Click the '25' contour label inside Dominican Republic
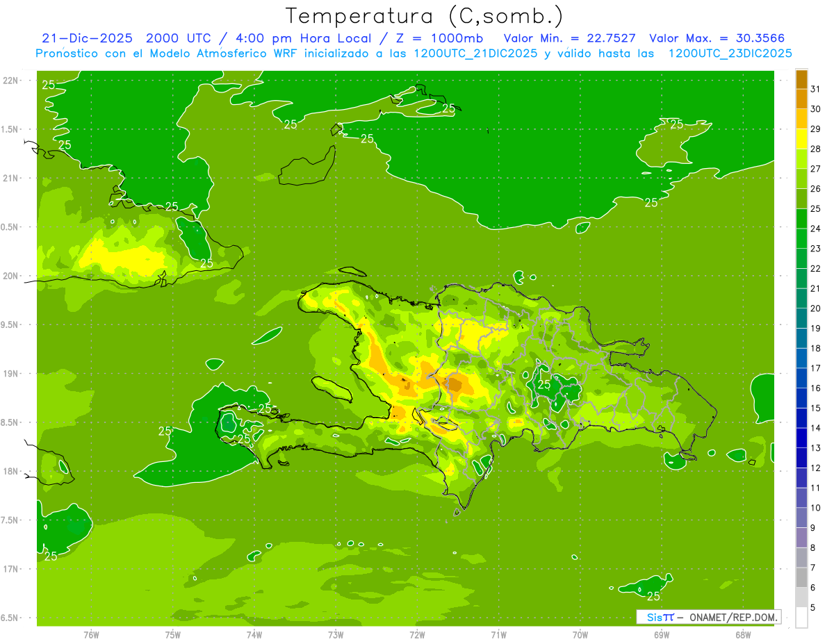This screenshot has height=644, width=834. (x=544, y=384)
